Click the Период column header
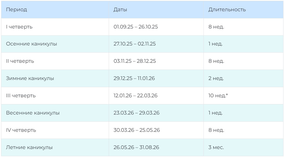 click(x=16, y=10)
